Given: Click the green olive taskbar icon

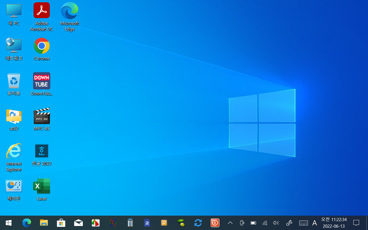Looking at the screenshot, I should click(181, 223).
